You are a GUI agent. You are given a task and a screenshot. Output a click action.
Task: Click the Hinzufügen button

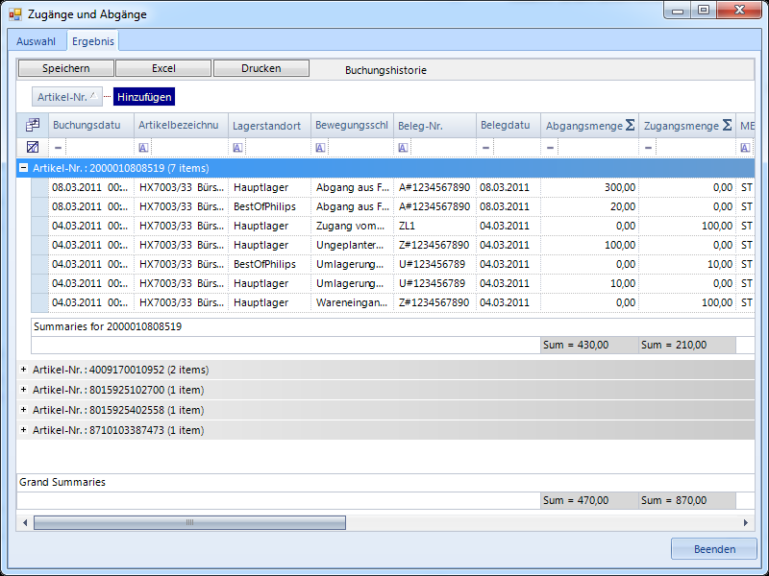(x=144, y=97)
